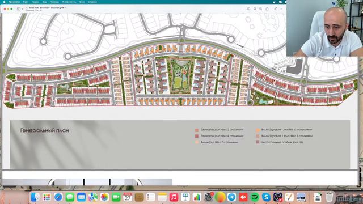
Task: Open the document title dropdown chevron
Action: 66,8
